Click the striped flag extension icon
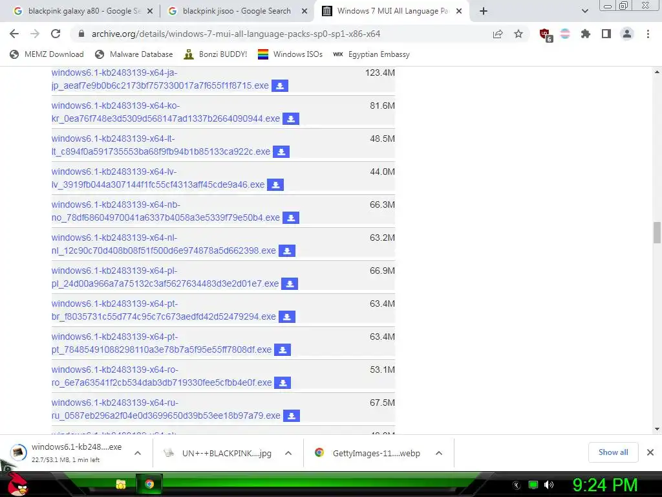 pos(565,34)
